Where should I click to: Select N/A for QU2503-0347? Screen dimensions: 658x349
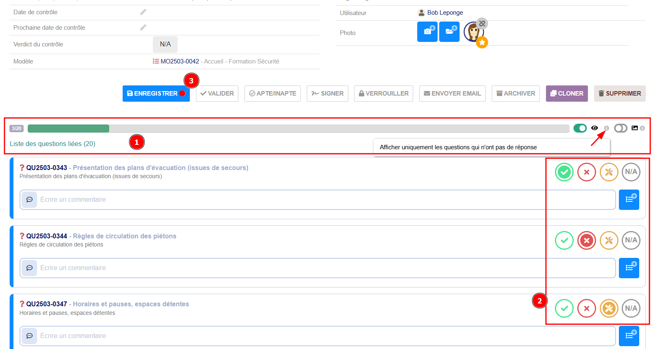631,308
